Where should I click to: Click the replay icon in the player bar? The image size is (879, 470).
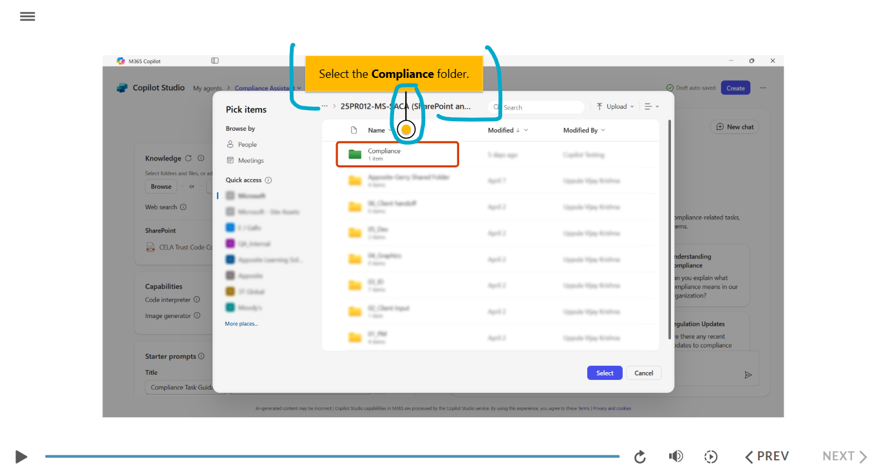(x=640, y=457)
